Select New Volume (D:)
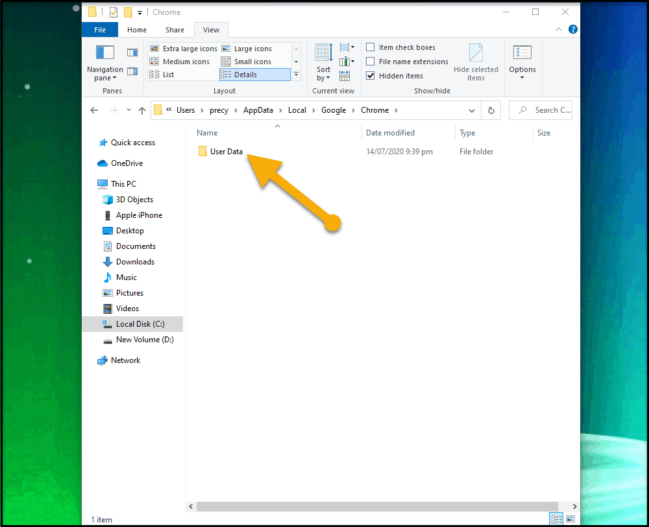Image resolution: width=649 pixels, height=527 pixels. 138,340
